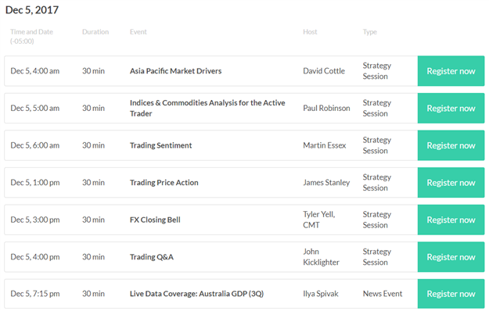Image resolution: width=489 pixels, height=311 pixels.
Task: Click the Type column header
Action: (370, 32)
